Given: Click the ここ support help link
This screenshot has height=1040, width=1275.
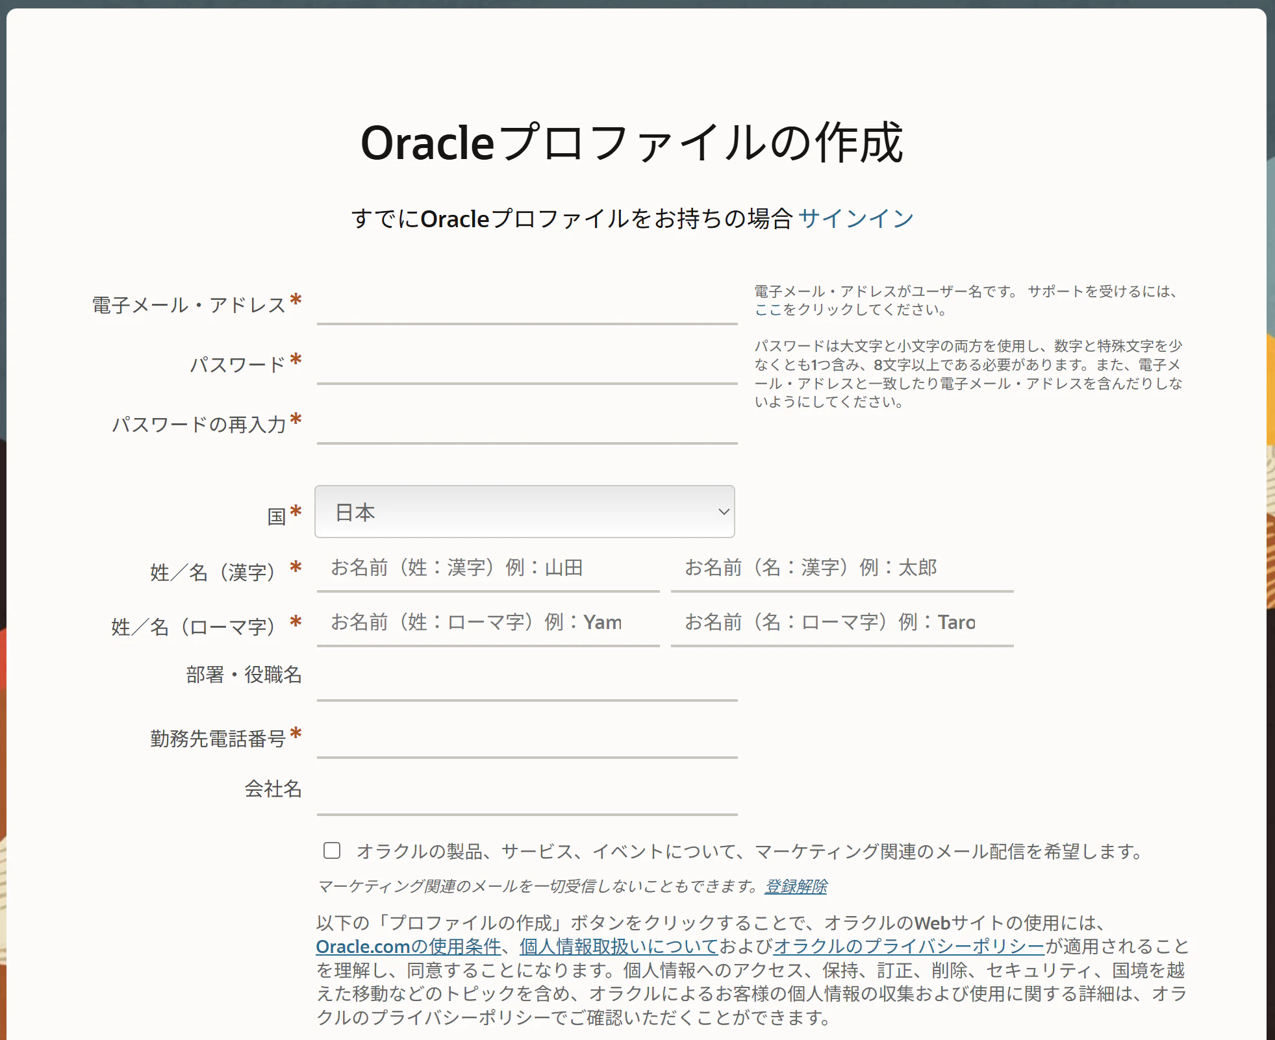Looking at the screenshot, I should click(x=768, y=310).
